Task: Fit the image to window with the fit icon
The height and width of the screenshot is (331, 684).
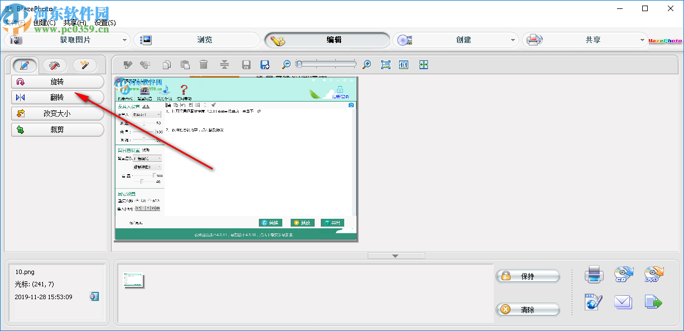Action: point(386,64)
